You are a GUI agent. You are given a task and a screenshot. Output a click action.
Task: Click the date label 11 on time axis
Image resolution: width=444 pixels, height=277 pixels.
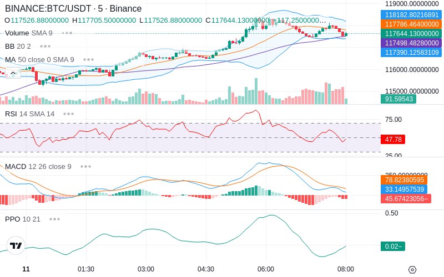tap(26, 269)
